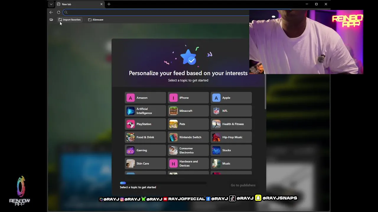This screenshot has height=212, width=378.
Task: Click the Minecraft block icon
Action: click(x=173, y=111)
